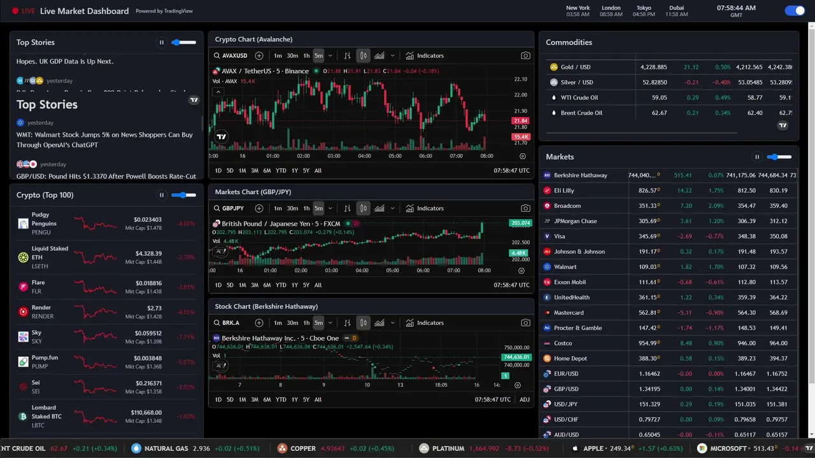Screen dimensions: 815x458
Task: Set 1Y range on GBP/JPY chart
Action: 294,285
